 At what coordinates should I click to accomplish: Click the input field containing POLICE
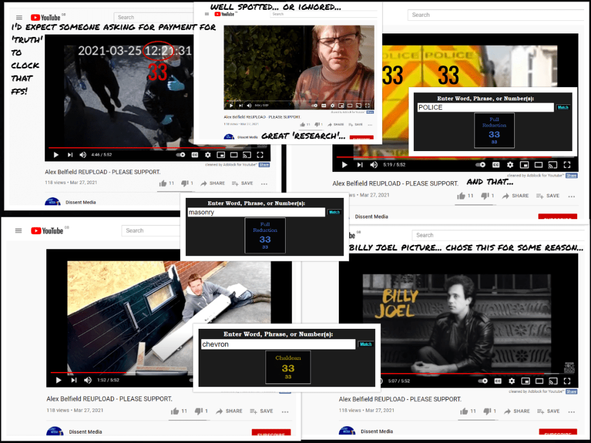(485, 107)
